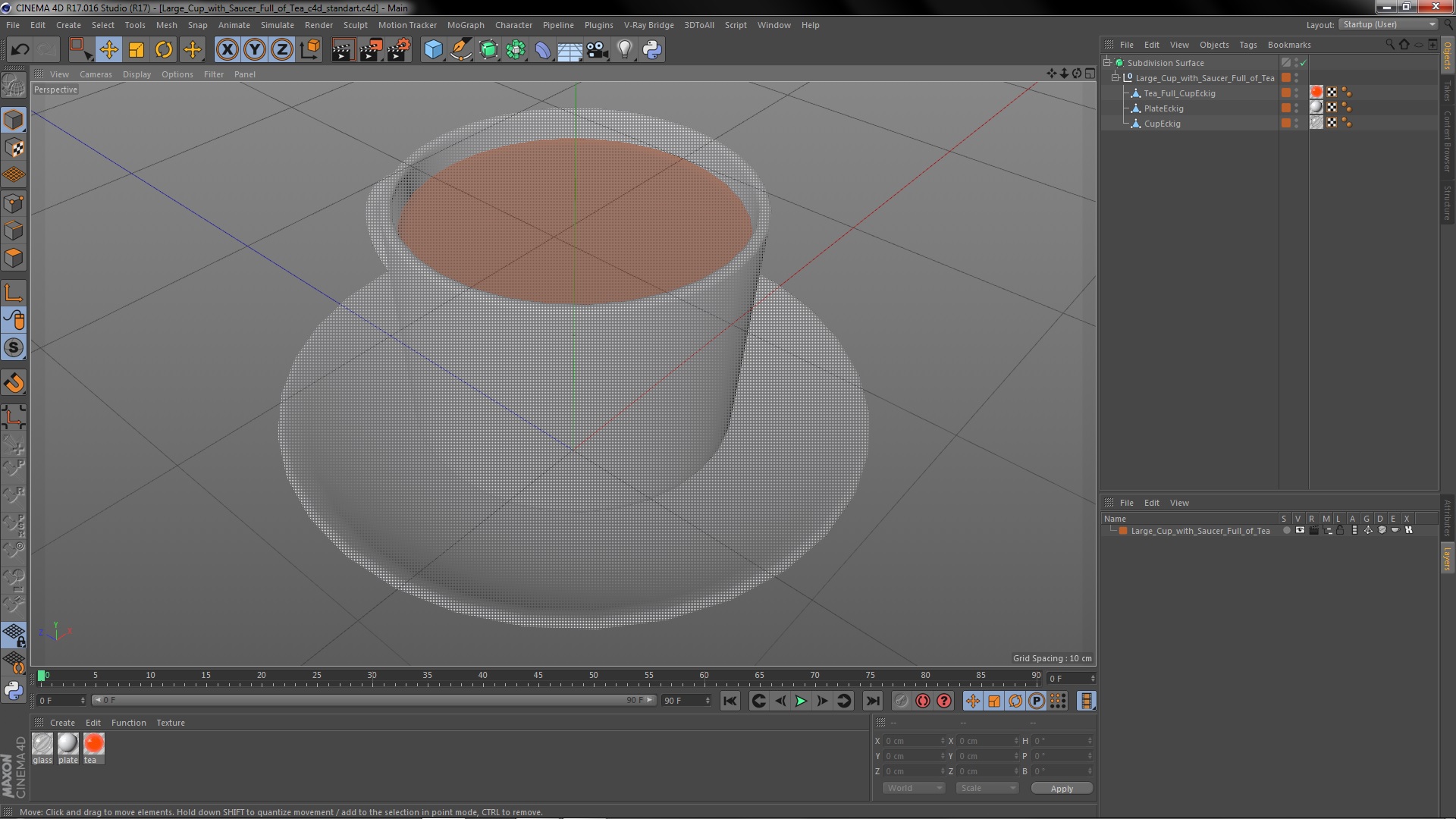Click the Camera object icon
The height and width of the screenshot is (819, 1456).
[x=598, y=50]
